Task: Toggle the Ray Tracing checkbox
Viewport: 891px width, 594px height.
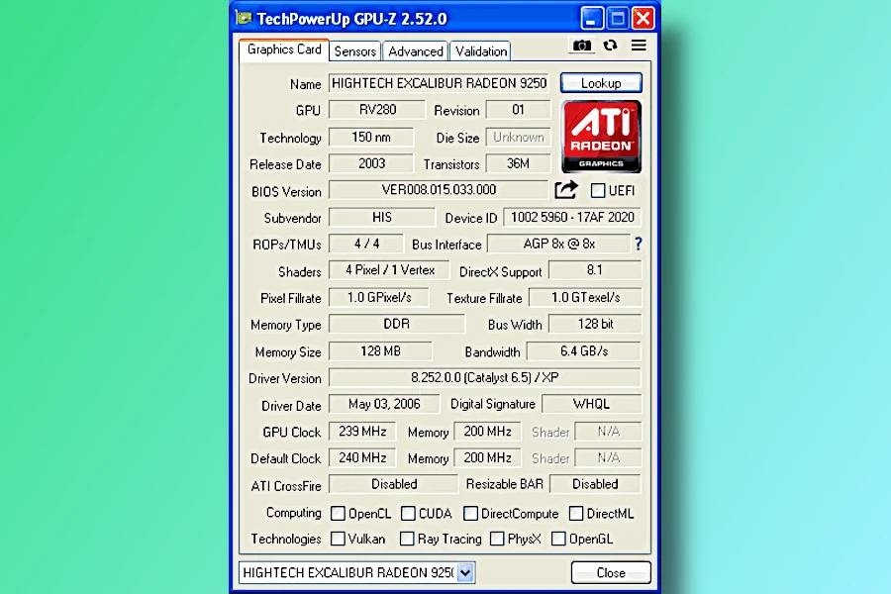Action: click(x=407, y=539)
